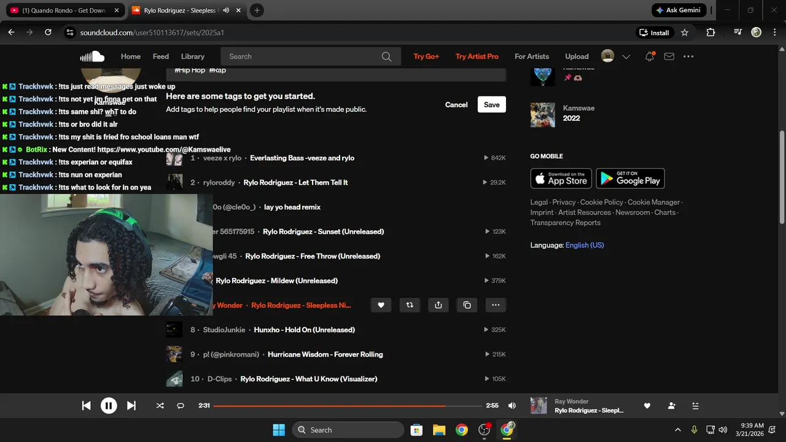Open the next-up queue
This screenshot has height=442, width=786.
tap(695, 406)
